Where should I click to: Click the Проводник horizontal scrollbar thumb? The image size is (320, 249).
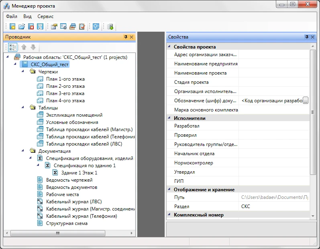[x=57, y=233]
